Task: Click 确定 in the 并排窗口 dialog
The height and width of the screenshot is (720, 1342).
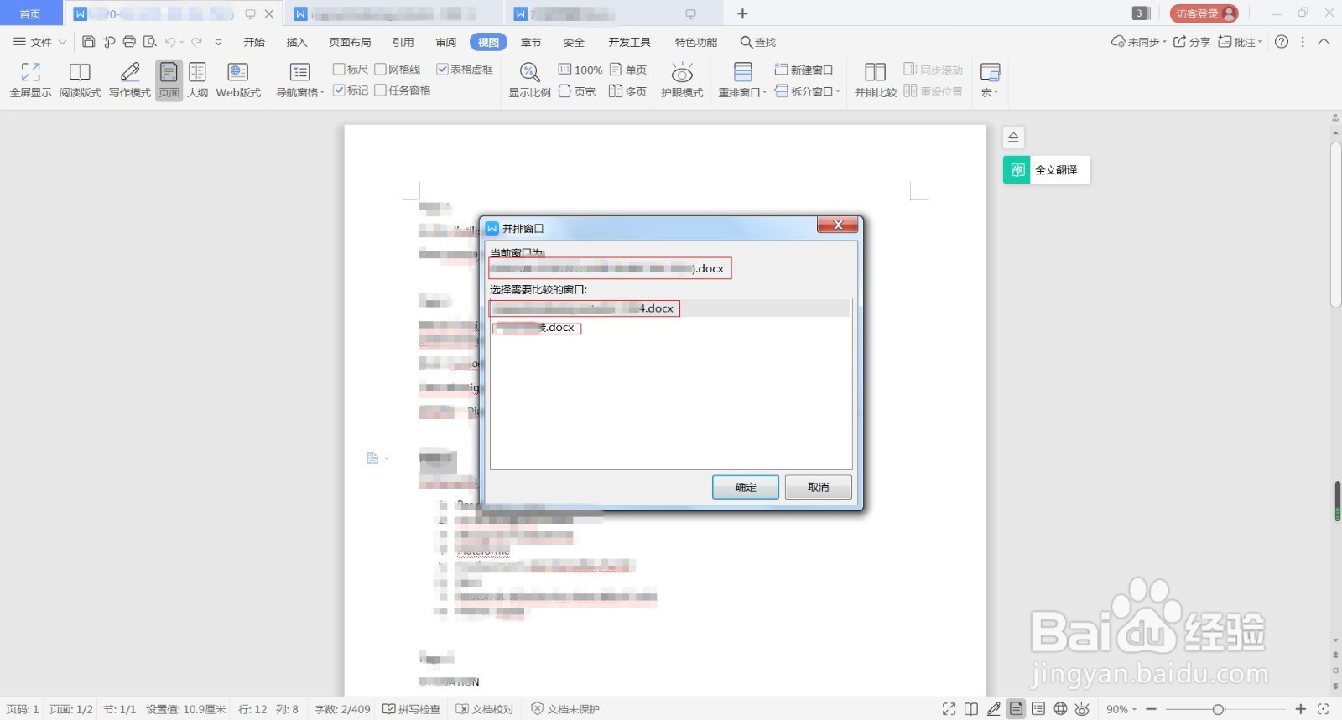Action: (x=746, y=487)
